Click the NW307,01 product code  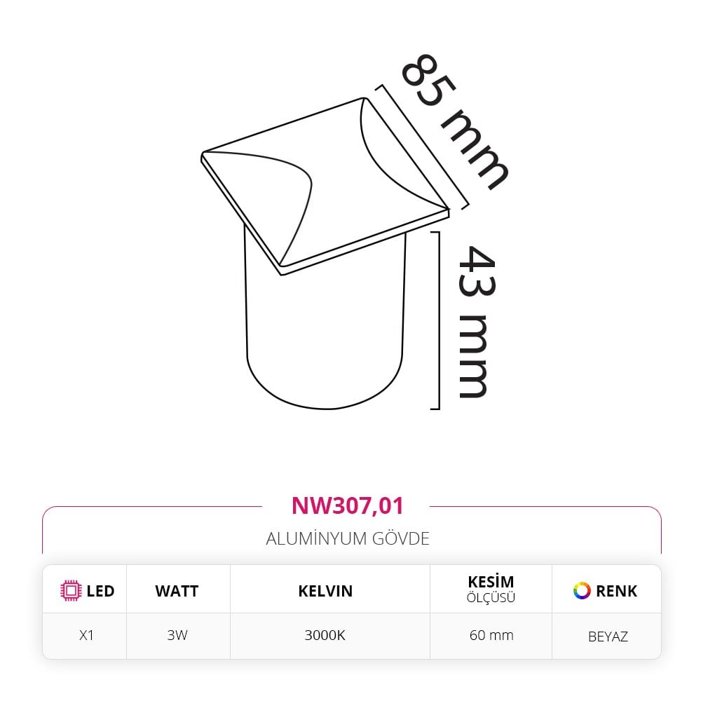[348, 505]
